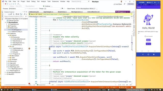Open the project navigation dropdown MauiAppBasic (net6.0-ios)
Viewport: 163px width, 91px height.
point(45,16)
